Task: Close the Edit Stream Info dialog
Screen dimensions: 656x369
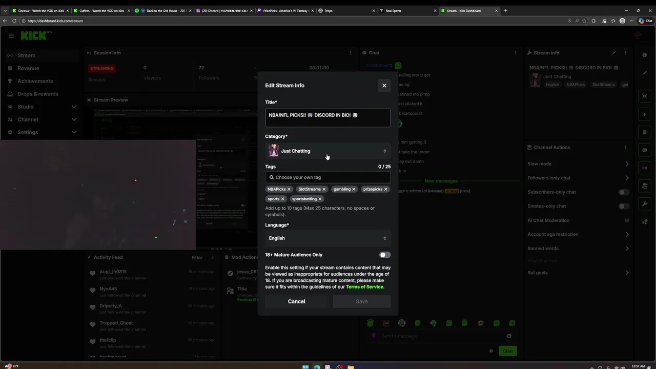Action: (384, 86)
